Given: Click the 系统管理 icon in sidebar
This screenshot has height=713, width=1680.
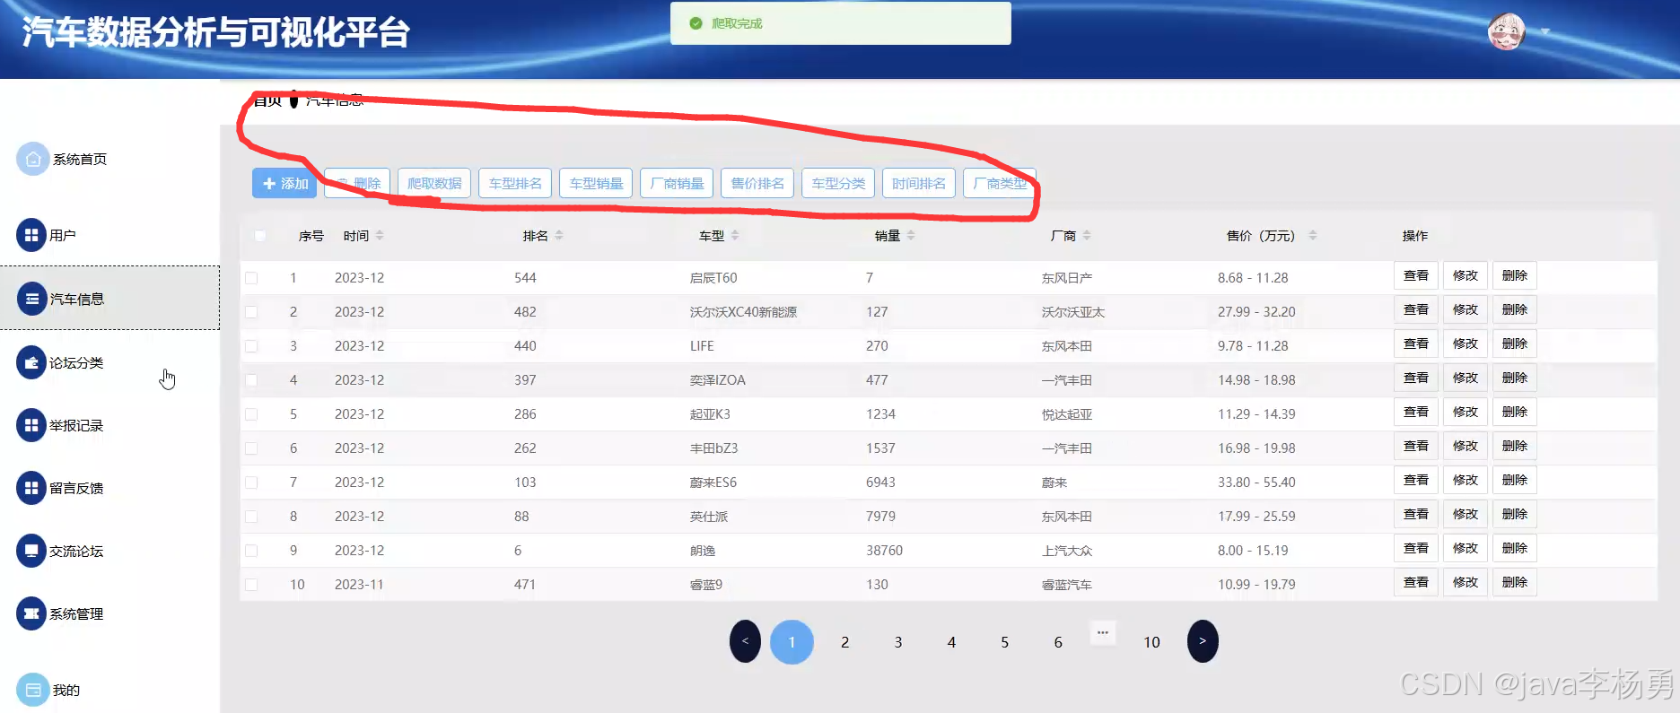Looking at the screenshot, I should point(31,613).
